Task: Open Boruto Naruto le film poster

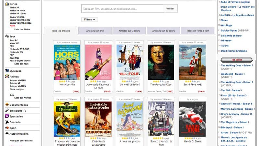Action: 161,119
